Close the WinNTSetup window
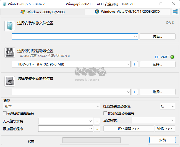 [174, 4]
